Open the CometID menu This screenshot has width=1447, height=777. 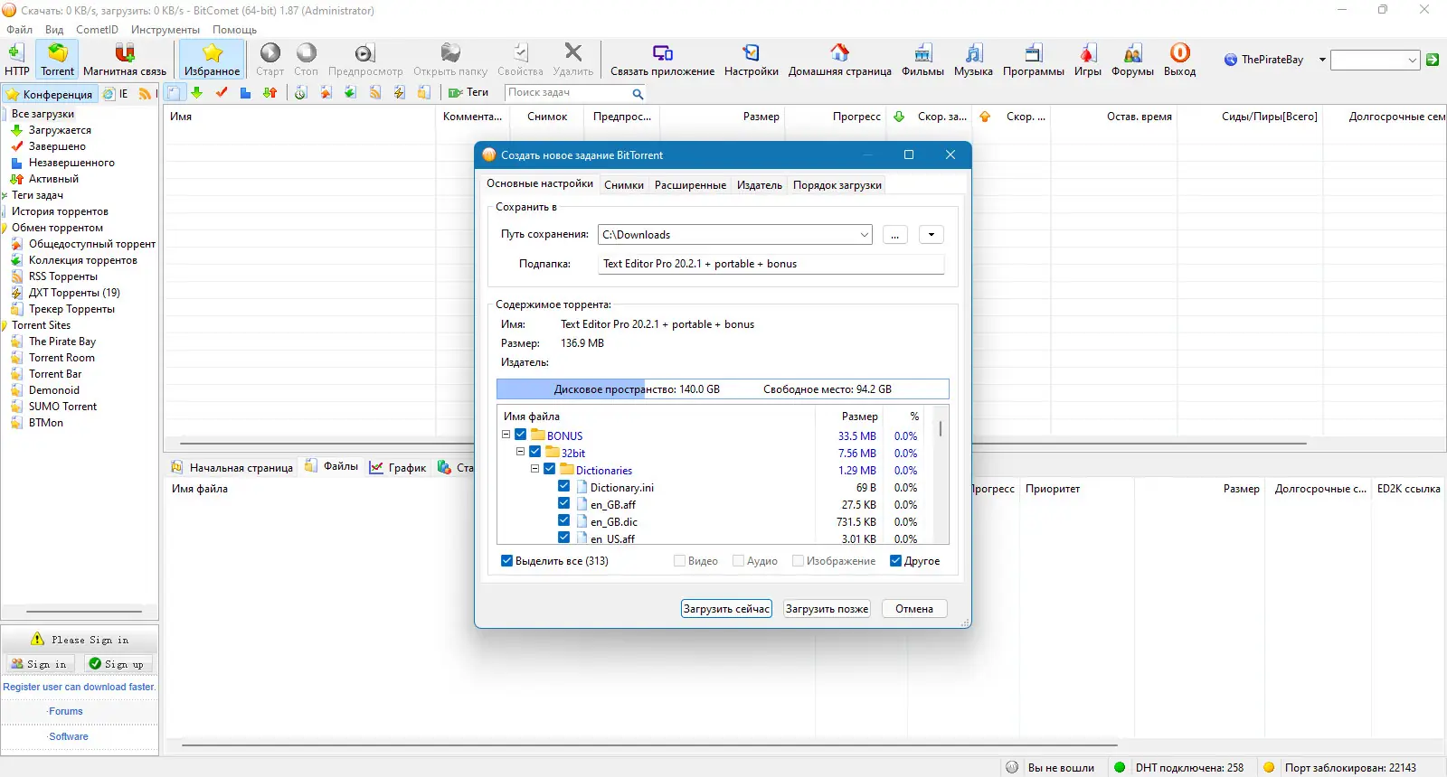pyautogui.click(x=97, y=30)
